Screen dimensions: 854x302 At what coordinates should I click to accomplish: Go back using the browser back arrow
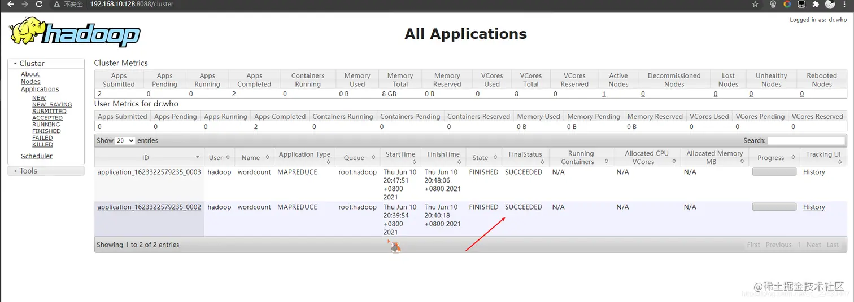(10, 4)
